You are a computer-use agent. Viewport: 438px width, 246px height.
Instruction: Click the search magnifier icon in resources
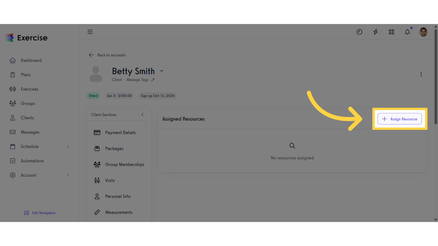pos(292,146)
